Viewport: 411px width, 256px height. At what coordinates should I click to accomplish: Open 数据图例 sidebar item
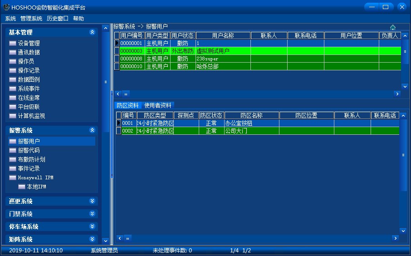pyautogui.click(x=29, y=79)
